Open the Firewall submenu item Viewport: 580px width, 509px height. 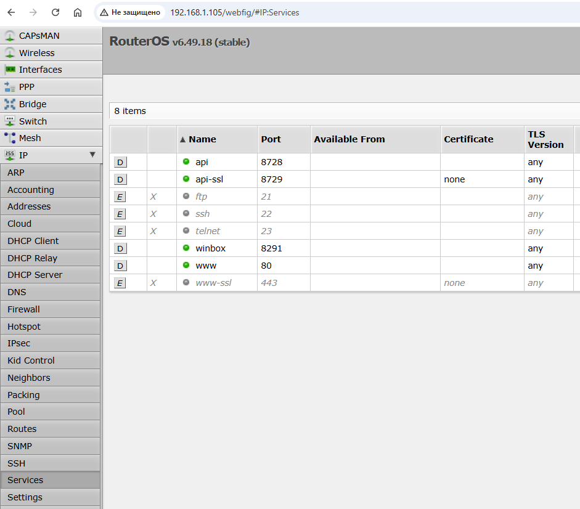pyautogui.click(x=23, y=309)
